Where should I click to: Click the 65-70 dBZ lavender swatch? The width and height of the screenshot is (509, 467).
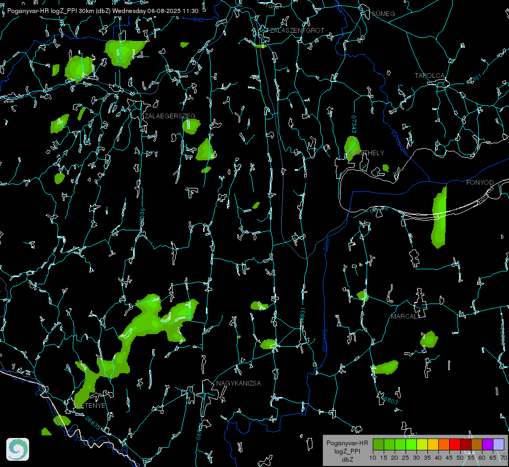pyautogui.click(x=499, y=445)
